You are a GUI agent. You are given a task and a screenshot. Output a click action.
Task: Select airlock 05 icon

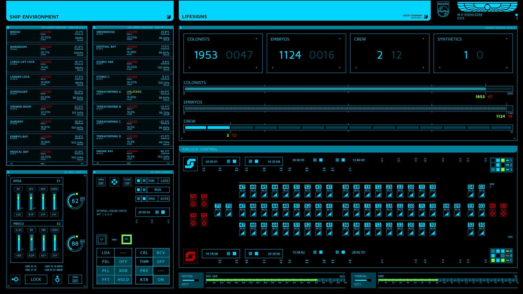pyautogui.click(x=457, y=214)
